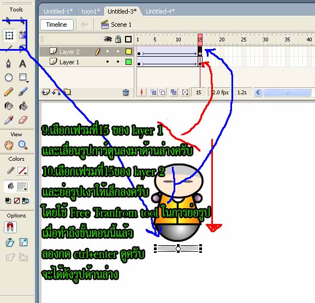
Task: Expand Rectangle tool options arrow
Action: point(27,82)
